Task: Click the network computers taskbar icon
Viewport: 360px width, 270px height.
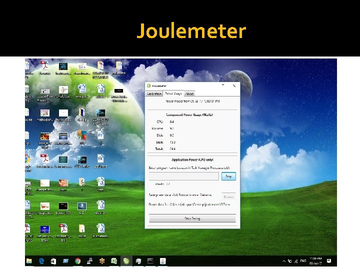Action: [90, 261]
